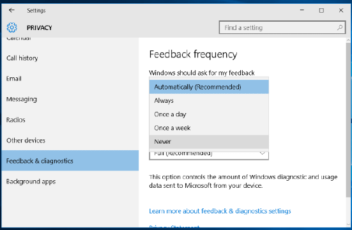Pick the Always option
The image size is (352, 230).
tap(209, 100)
